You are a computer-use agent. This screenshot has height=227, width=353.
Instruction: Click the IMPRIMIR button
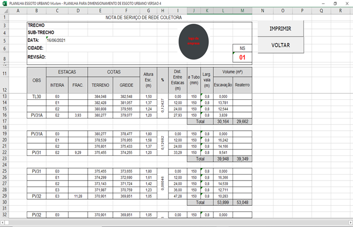click(280, 29)
